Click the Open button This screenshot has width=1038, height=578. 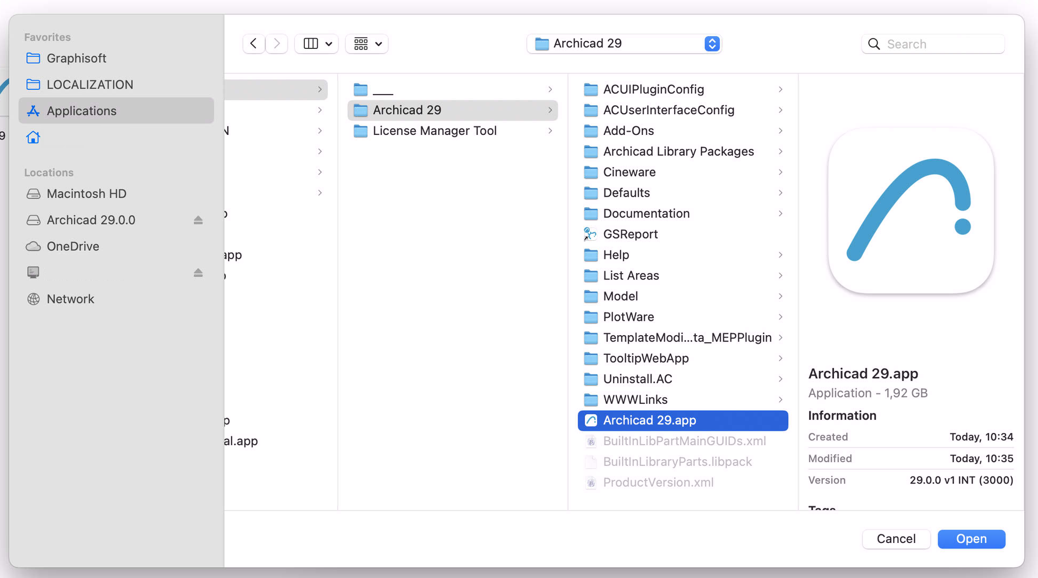(971, 539)
